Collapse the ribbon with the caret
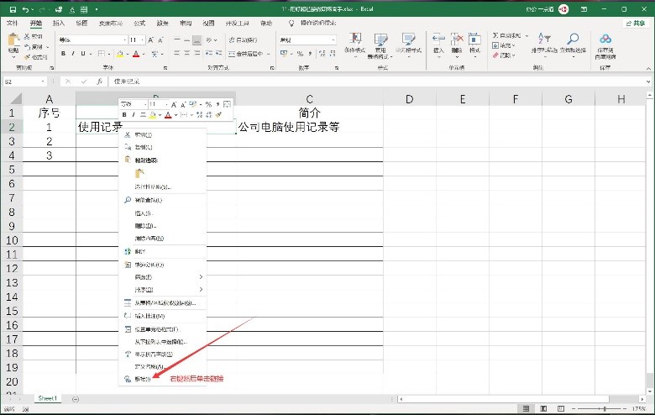This screenshot has width=655, height=415. click(648, 68)
